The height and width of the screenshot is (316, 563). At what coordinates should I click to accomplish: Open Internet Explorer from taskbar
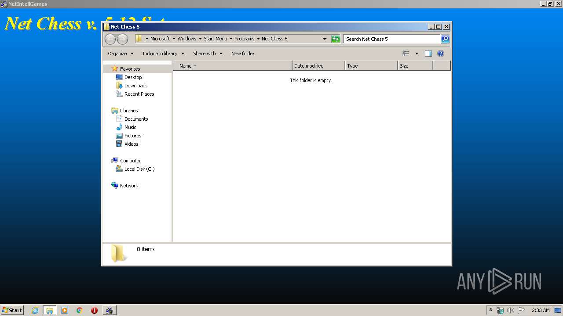click(x=35, y=310)
